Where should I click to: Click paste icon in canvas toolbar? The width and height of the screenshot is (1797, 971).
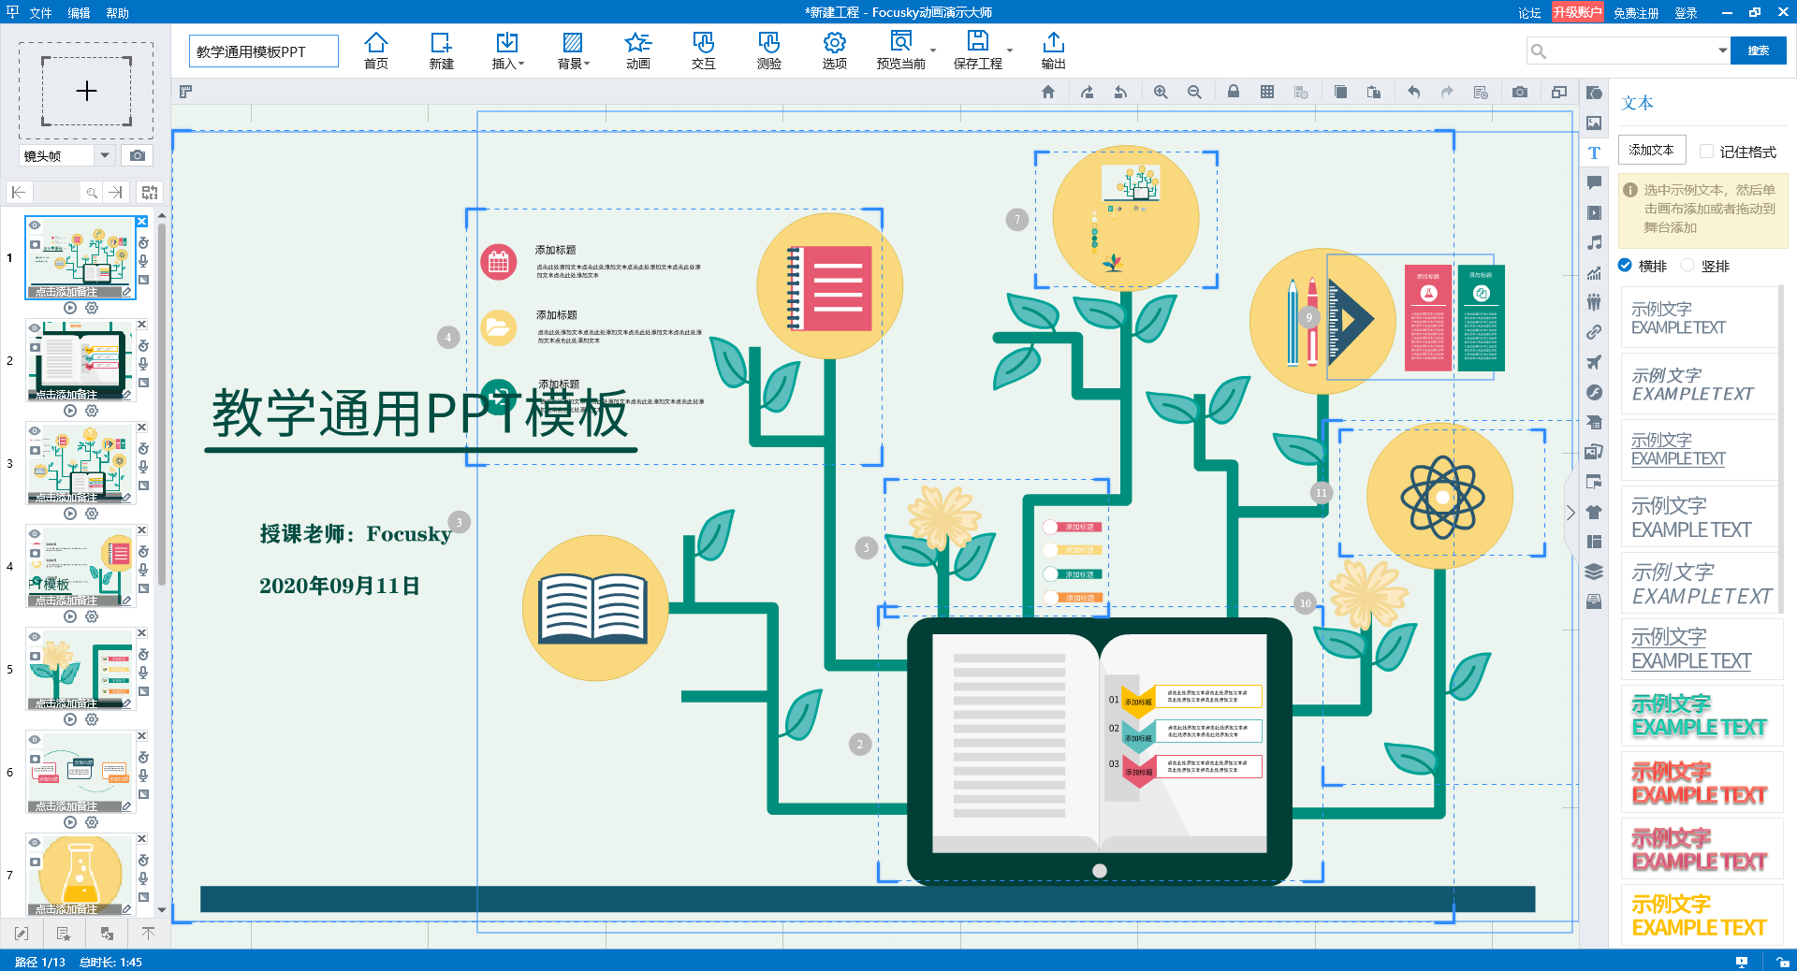tap(1374, 92)
